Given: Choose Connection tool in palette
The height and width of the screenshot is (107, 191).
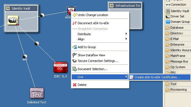Looking at the screenshot, I should 176,5.
